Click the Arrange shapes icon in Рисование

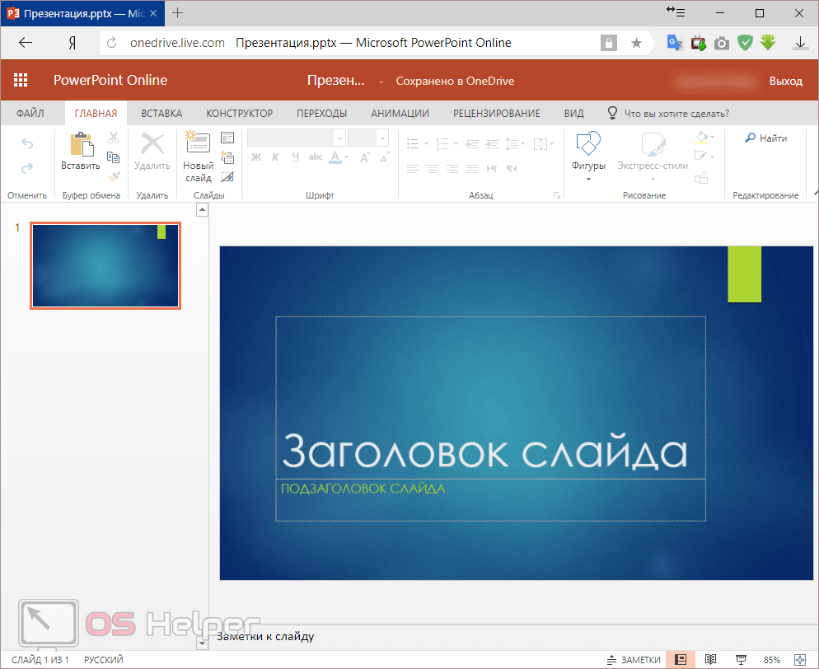click(x=701, y=177)
